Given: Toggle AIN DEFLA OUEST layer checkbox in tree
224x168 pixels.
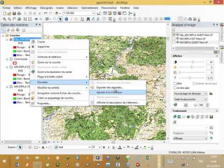Looking at the screenshot, I should pyautogui.click(x=11, y=87).
